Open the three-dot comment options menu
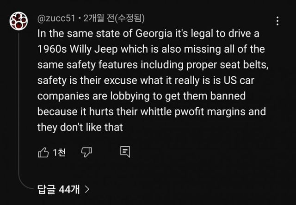The height and width of the screenshot is (205, 296). tap(277, 21)
